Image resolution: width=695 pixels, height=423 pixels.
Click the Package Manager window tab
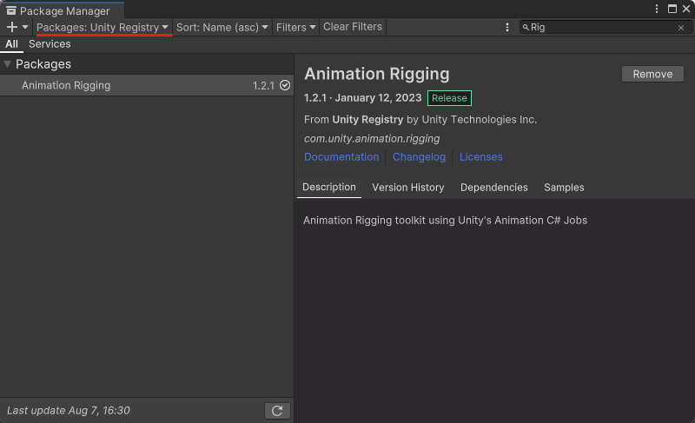pos(62,10)
